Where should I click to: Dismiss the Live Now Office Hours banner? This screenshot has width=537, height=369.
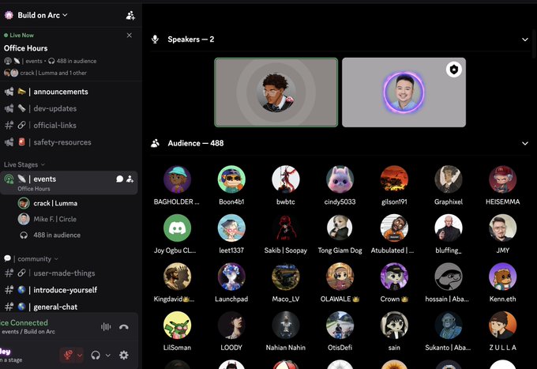129,36
